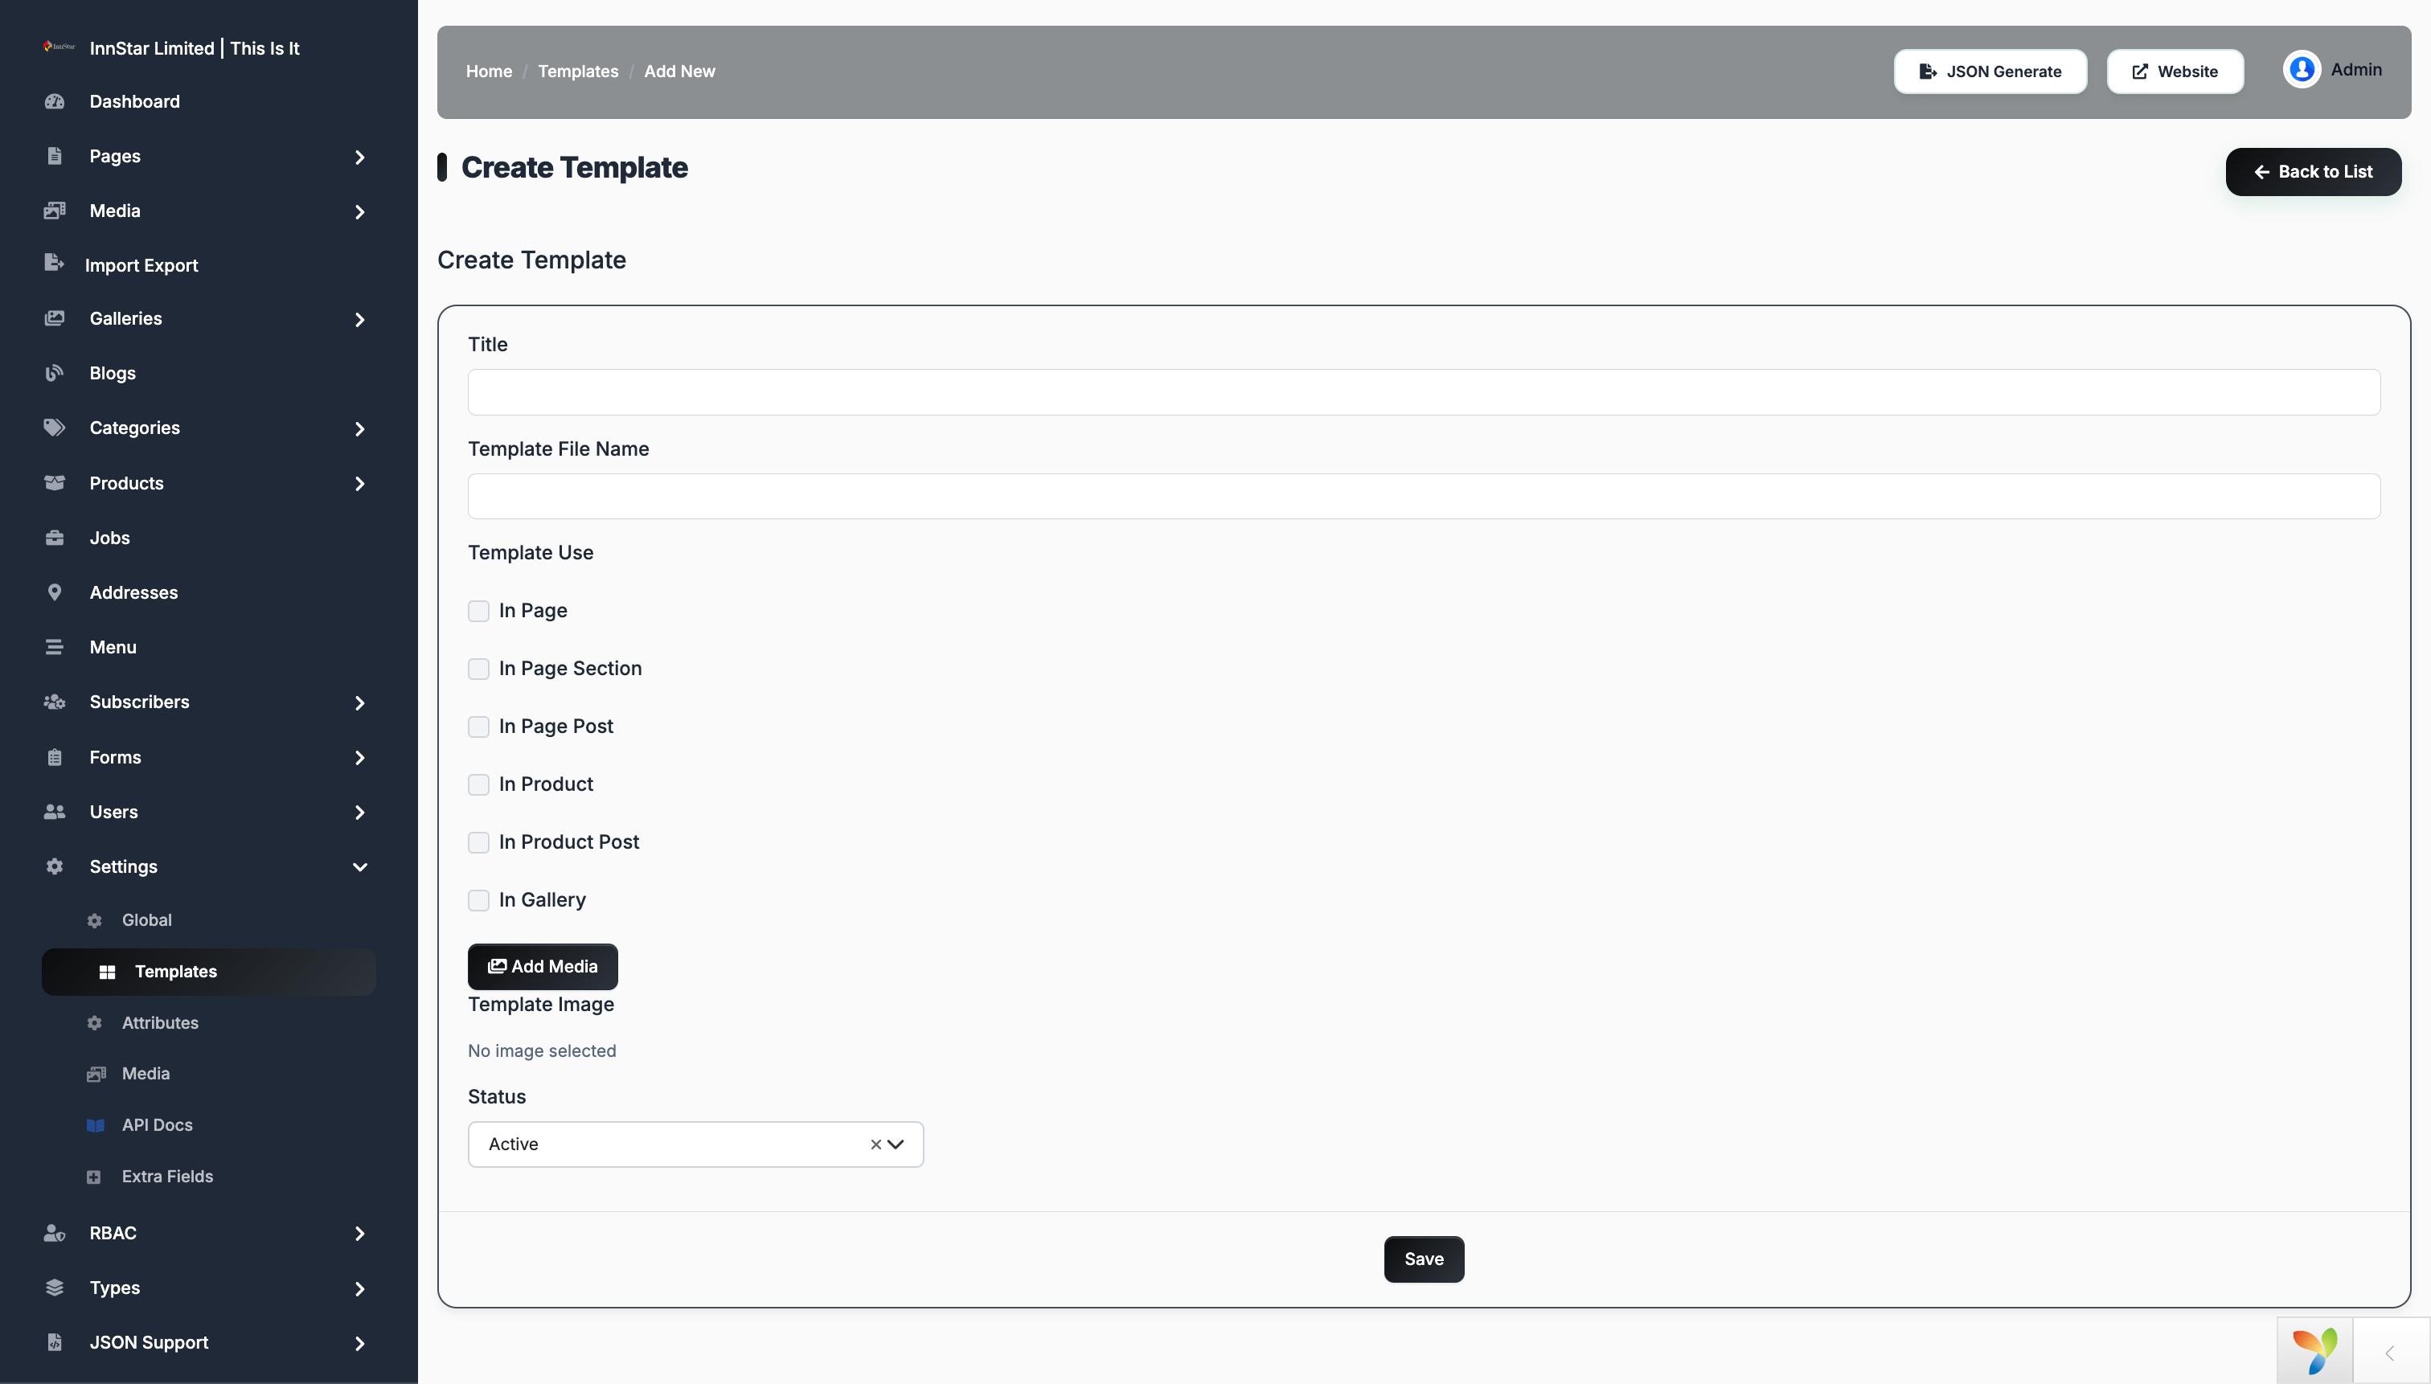Image resolution: width=2431 pixels, height=1384 pixels.
Task: Click the Menu bars icon
Action: coord(54,647)
